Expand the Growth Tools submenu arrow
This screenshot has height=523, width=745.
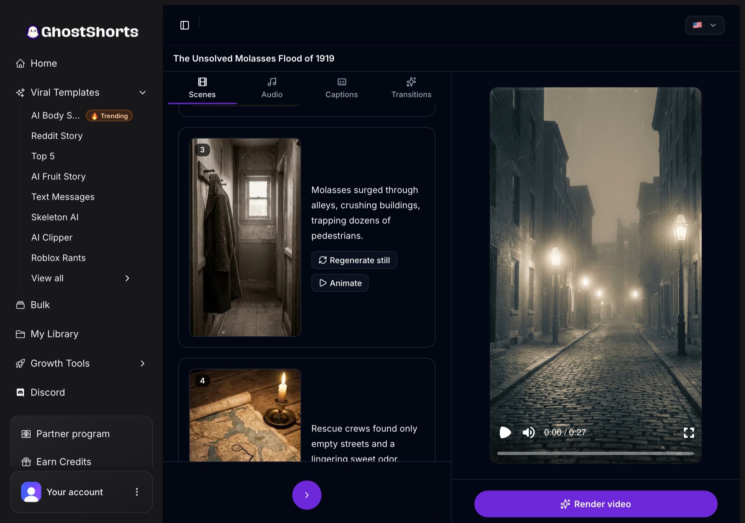pyautogui.click(x=143, y=363)
